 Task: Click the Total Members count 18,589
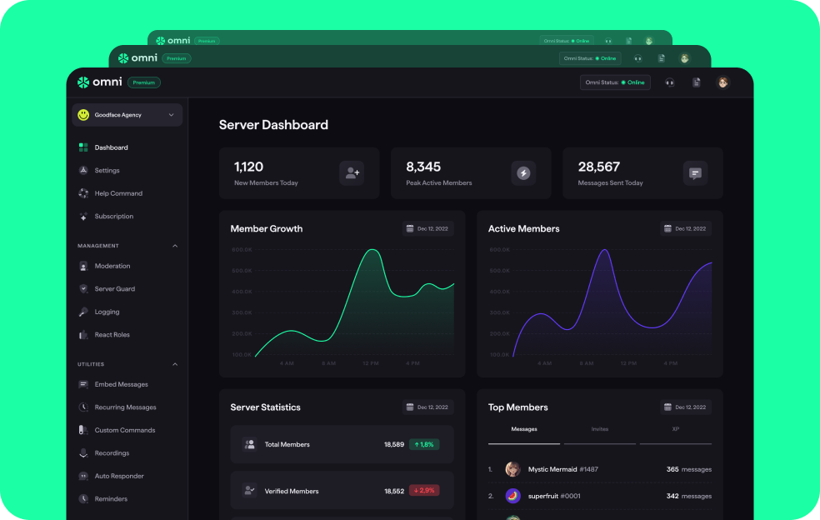tap(394, 444)
